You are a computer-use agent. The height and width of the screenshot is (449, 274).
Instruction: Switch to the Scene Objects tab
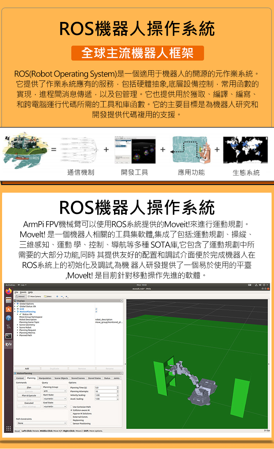61,378
